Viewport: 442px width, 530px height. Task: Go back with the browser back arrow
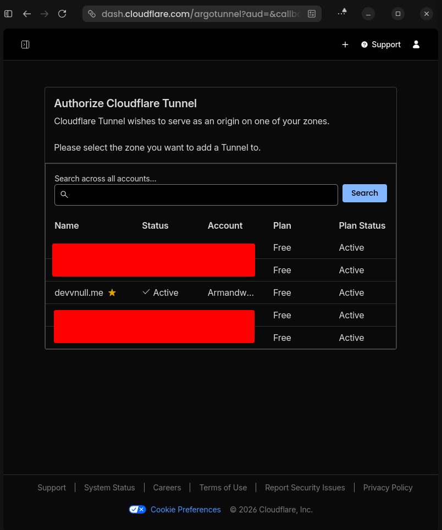coord(27,14)
